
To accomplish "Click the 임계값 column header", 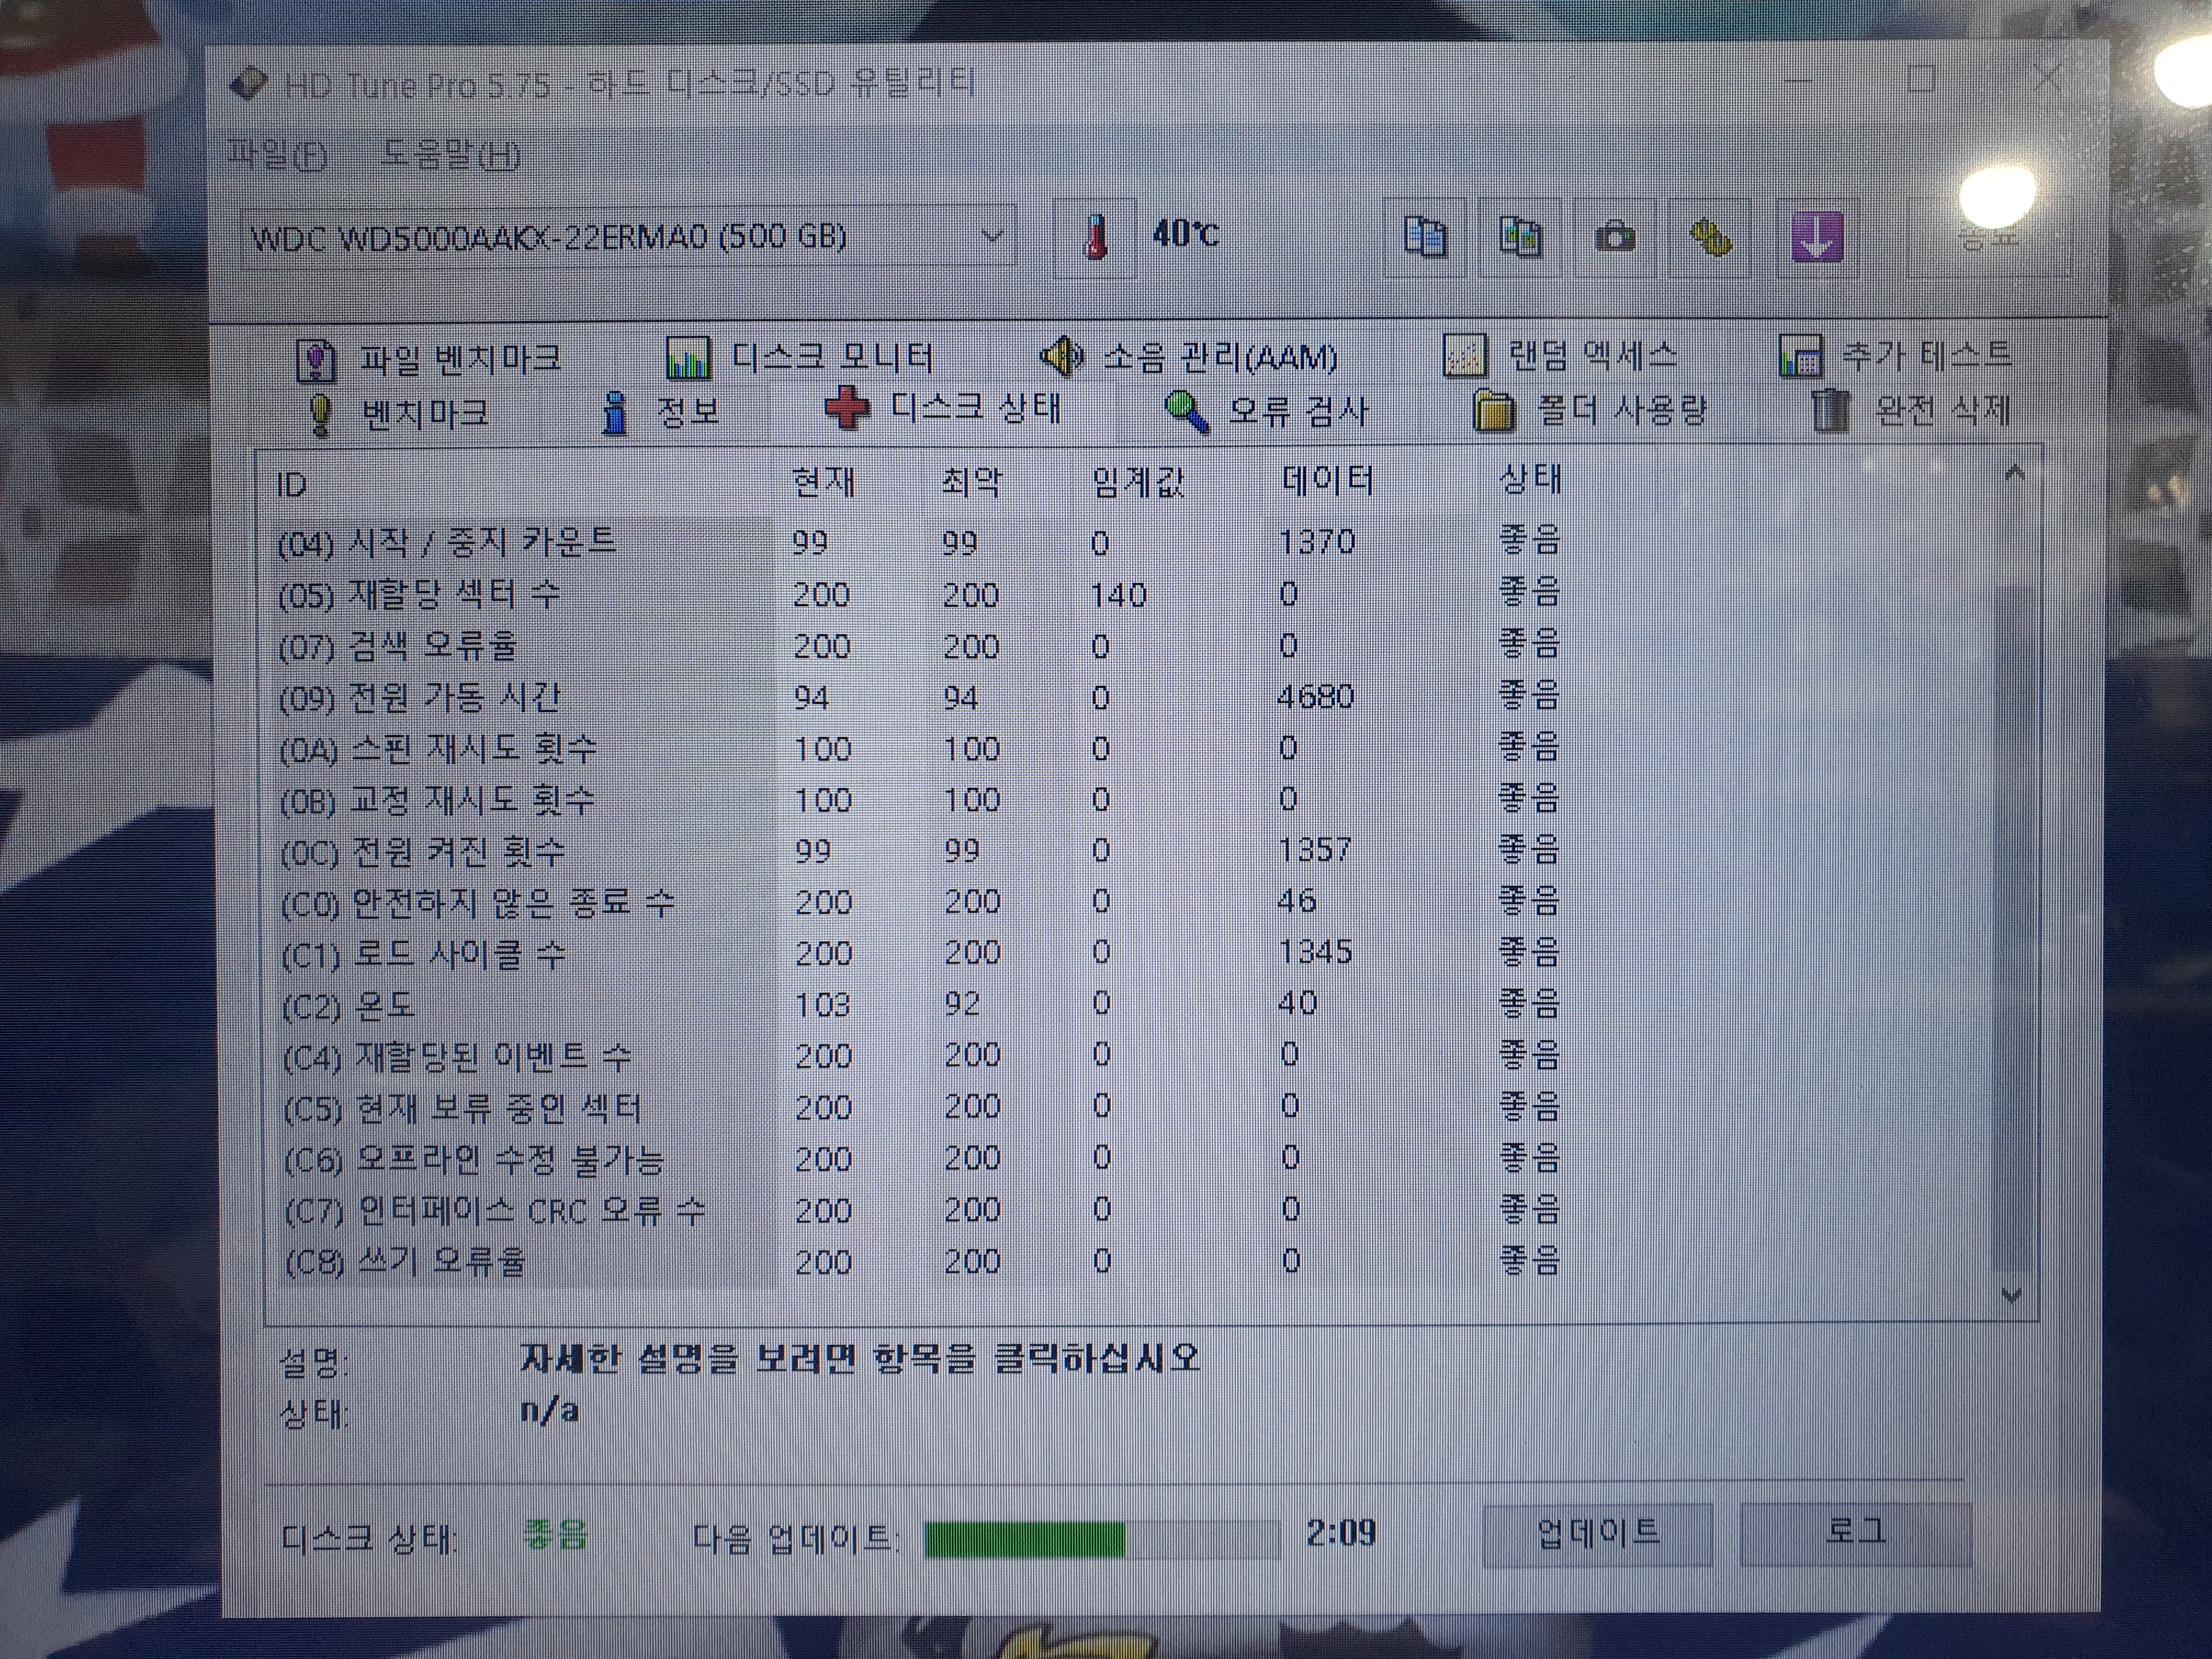I will [x=1139, y=482].
